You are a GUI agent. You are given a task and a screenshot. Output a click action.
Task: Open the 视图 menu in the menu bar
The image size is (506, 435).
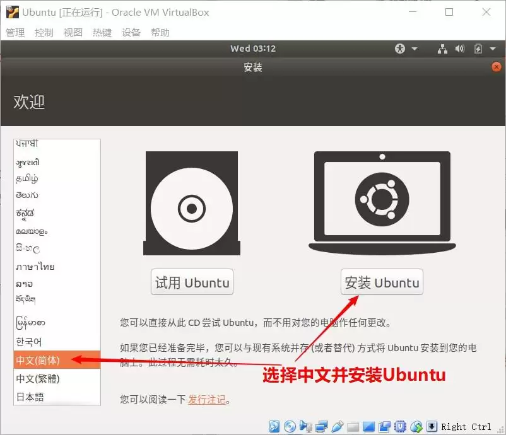click(x=73, y=32)
